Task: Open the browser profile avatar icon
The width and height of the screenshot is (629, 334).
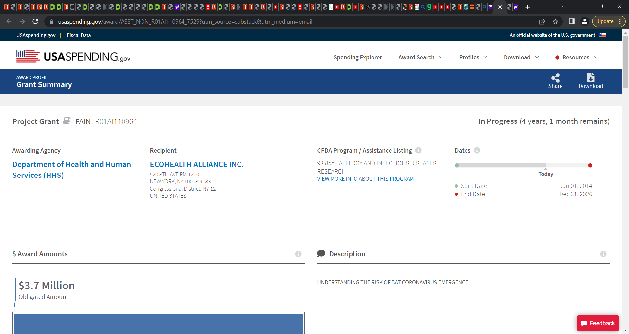Action: click(x=585, y=21)
